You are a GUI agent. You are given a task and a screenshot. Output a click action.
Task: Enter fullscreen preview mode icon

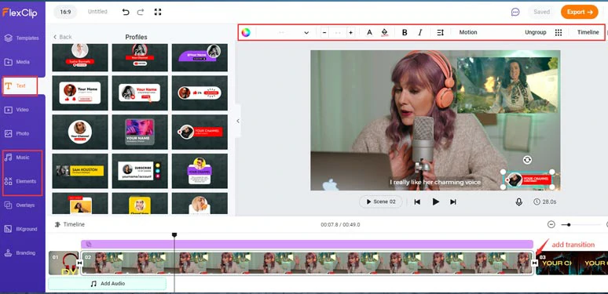coord(157,12)
